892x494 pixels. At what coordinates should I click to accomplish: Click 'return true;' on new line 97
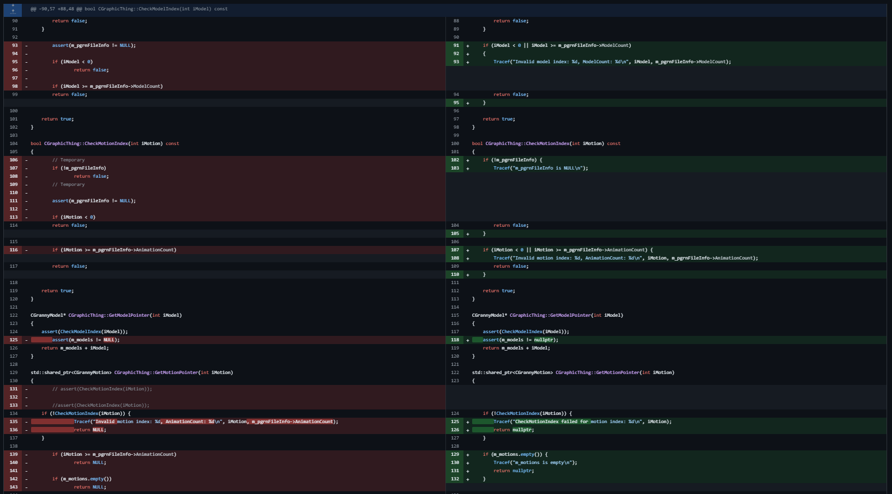click(x=499, y=119)
